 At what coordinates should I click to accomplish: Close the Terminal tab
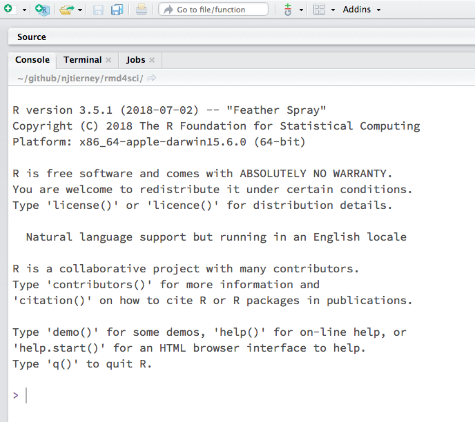[108, 60]
